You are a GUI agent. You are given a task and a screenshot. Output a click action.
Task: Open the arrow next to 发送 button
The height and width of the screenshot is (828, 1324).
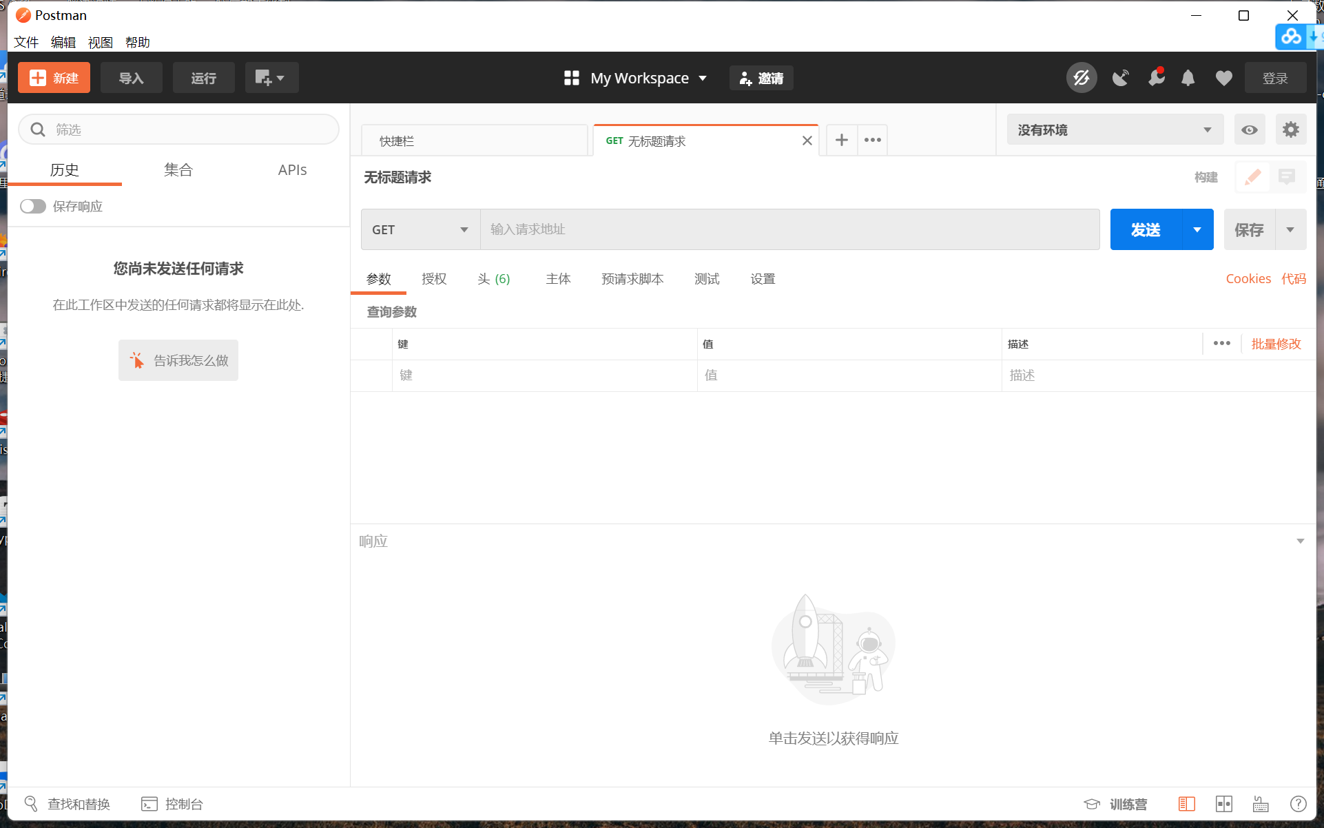(1197, 229)
